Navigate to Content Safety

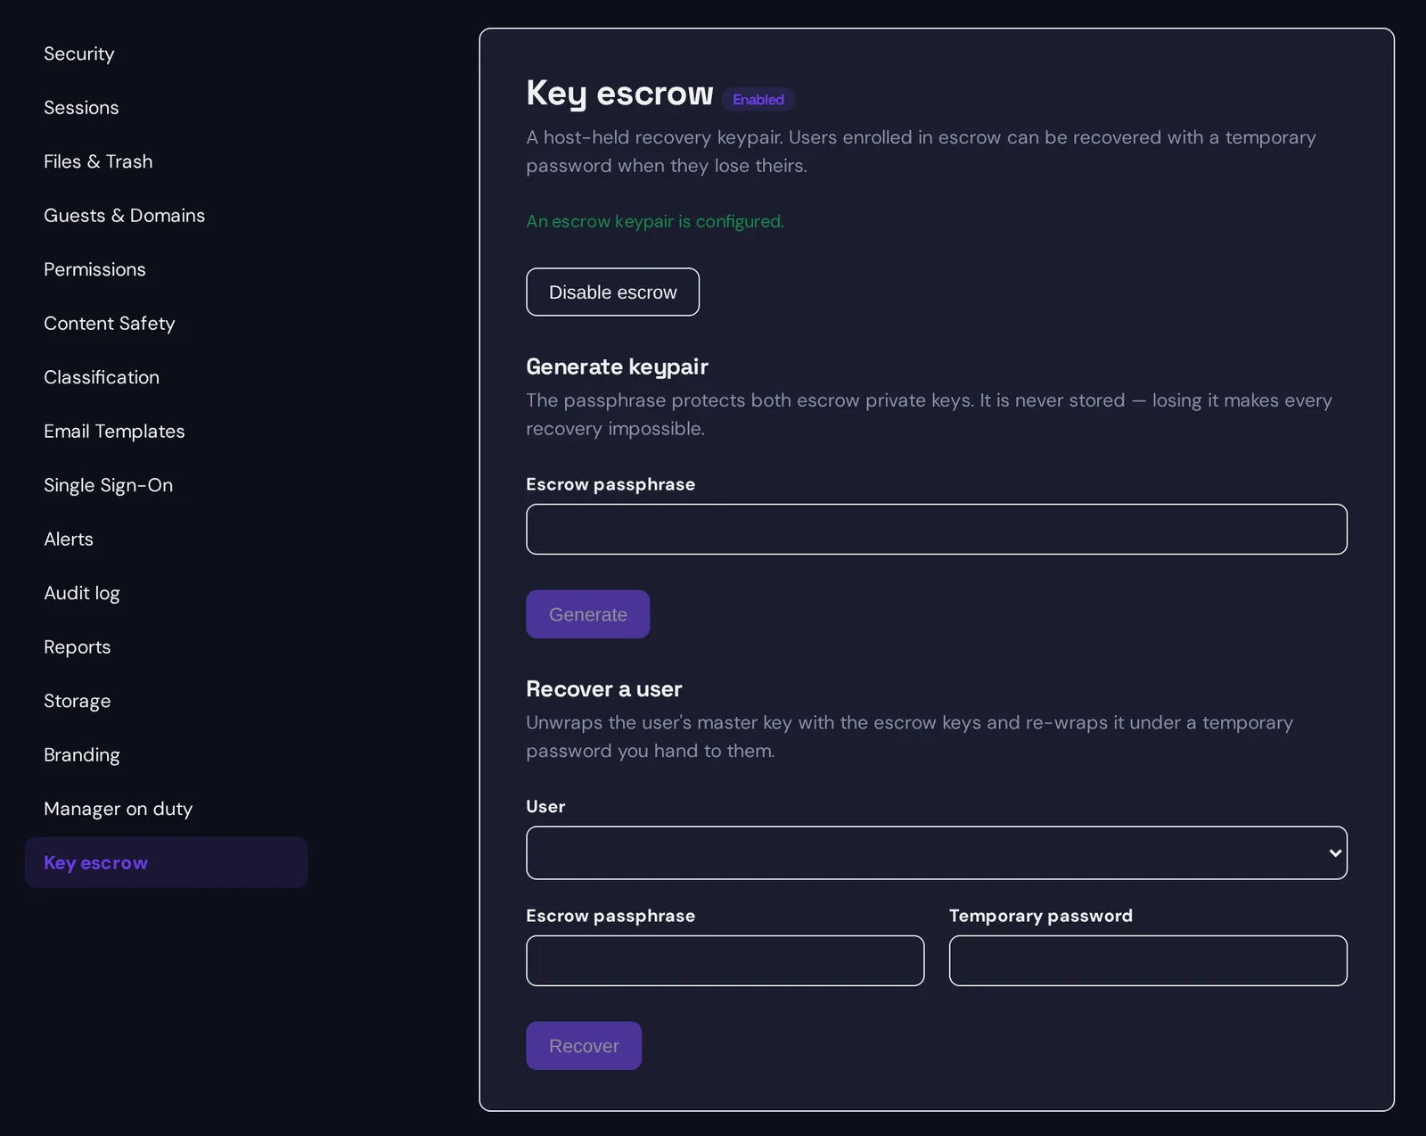click(167, 324)
